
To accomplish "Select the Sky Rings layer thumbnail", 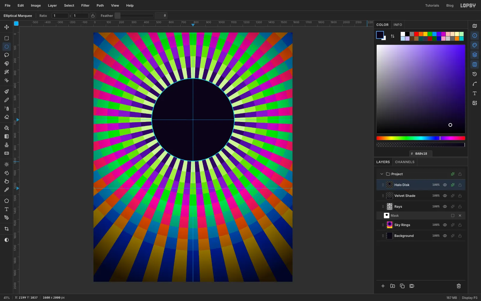I will (390, 225).
